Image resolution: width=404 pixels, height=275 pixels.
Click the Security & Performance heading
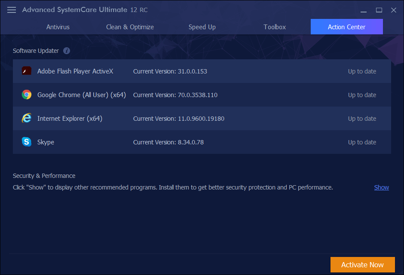pyautogui.click(x=44, y=176)
